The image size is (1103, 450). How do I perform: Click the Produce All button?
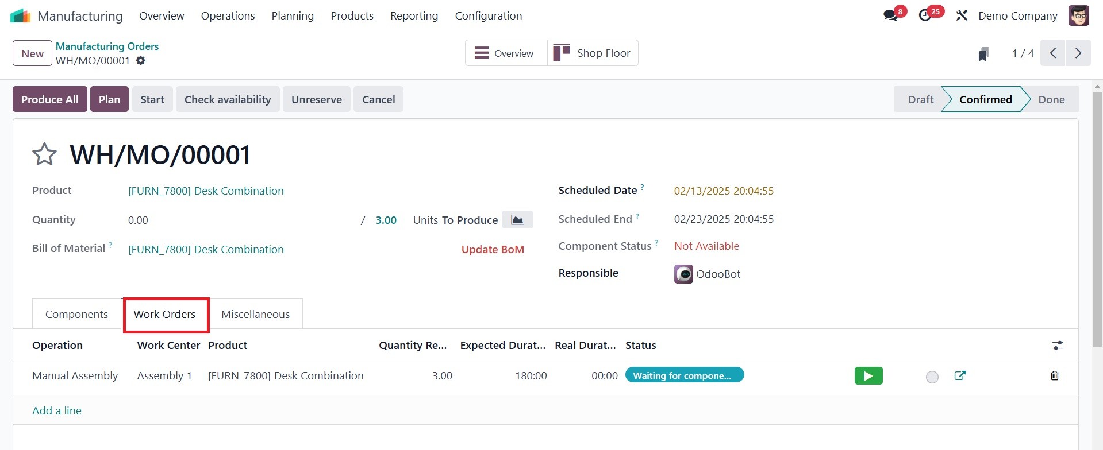tap(50, 99)
